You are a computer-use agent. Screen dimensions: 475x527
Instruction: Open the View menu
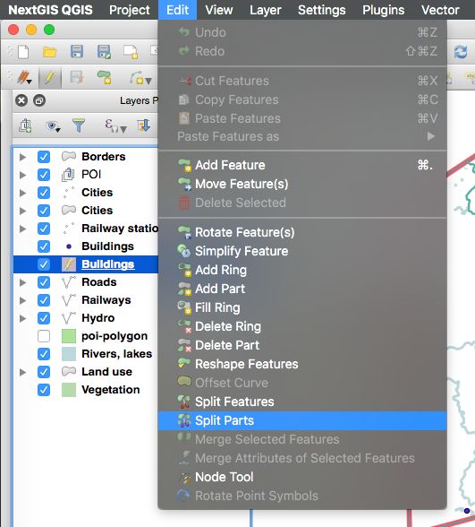click(x=218, y=10)
